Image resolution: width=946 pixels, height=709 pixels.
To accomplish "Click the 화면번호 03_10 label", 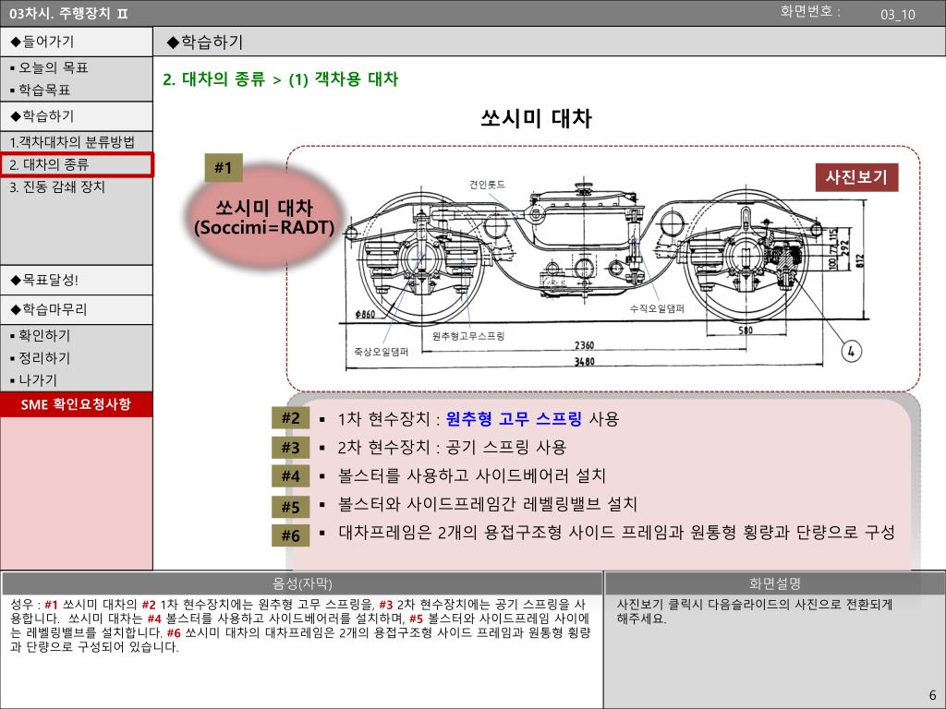I will (848, 13).
